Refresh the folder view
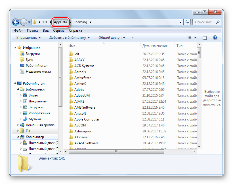Screen dimensions: 233x185 (187, 22)
